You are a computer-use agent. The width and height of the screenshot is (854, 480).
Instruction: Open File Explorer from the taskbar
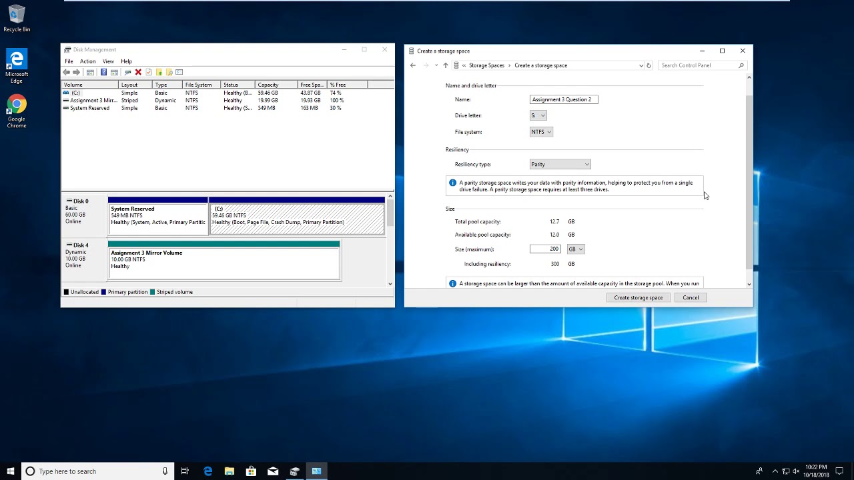point(230,471)
